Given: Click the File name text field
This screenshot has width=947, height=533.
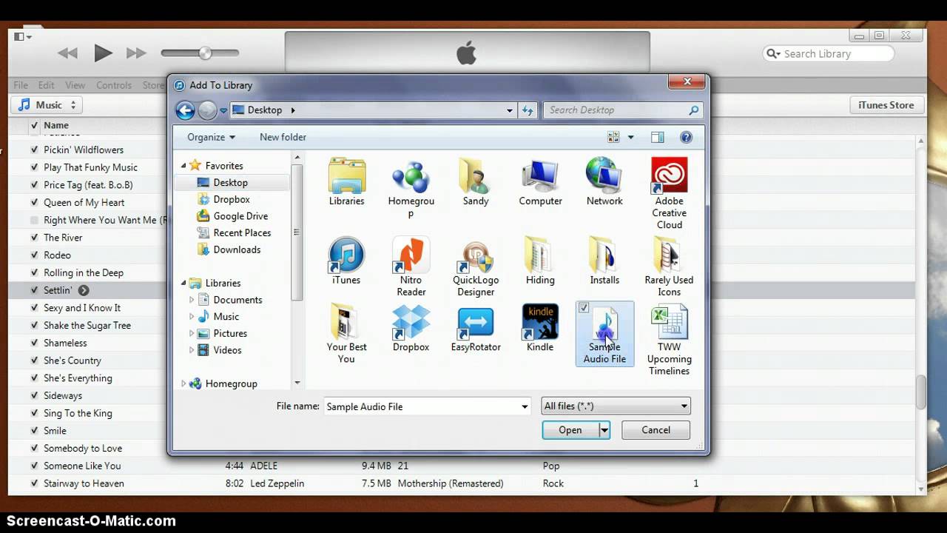Looking at the screenshot, I should [x=421, y=406].
